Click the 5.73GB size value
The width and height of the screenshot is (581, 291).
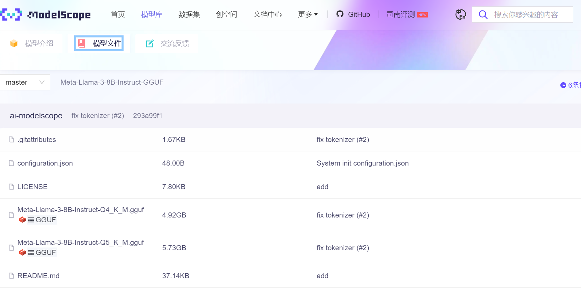pos(174,248)
